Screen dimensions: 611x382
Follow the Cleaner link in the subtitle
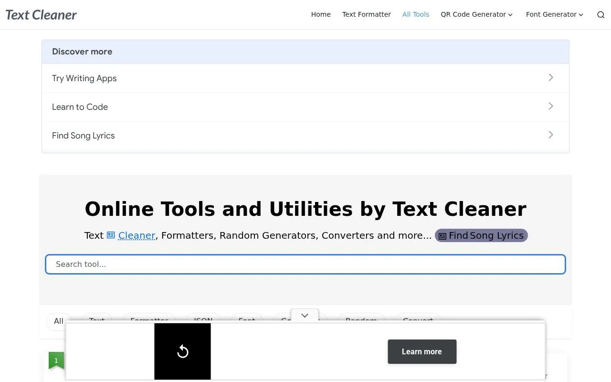point(136,235)
